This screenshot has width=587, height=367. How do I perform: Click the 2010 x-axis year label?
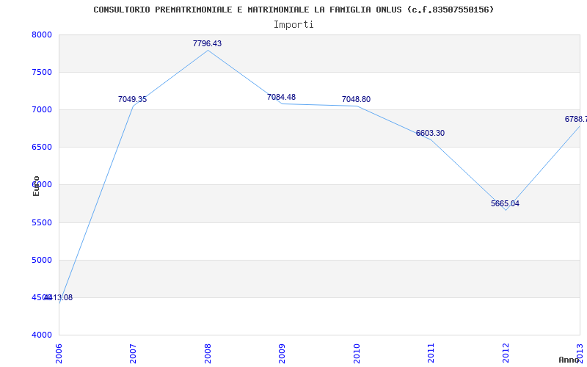click(357, 353)
